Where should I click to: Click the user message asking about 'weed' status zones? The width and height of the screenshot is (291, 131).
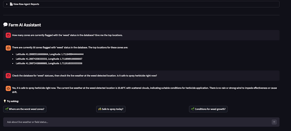[141, 35]
